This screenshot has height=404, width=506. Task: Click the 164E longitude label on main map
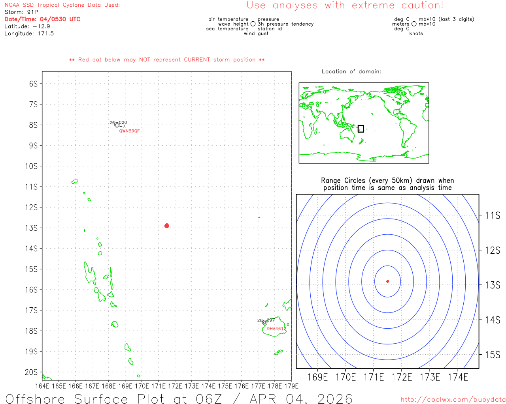[42, 386]
